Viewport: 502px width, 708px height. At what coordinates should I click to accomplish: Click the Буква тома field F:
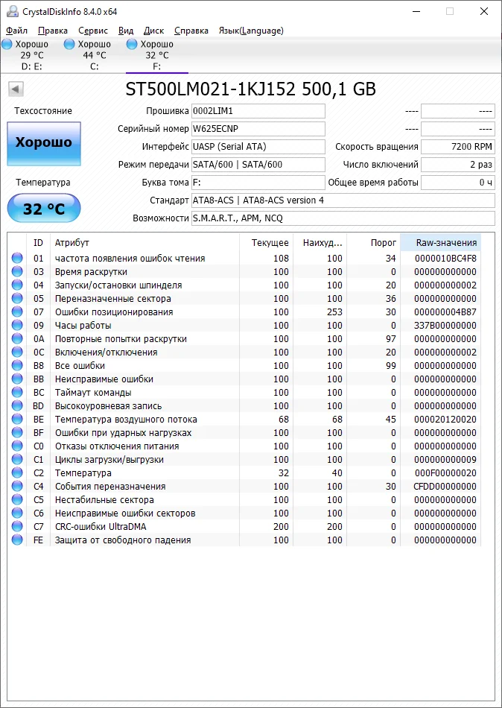(x=258, y=183)
